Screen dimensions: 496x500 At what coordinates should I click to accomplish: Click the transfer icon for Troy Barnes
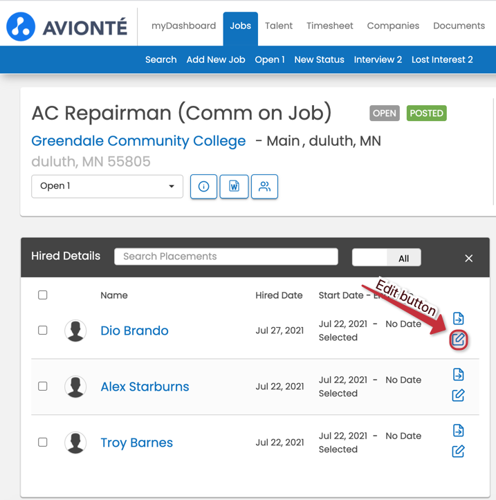coord(458,431)
